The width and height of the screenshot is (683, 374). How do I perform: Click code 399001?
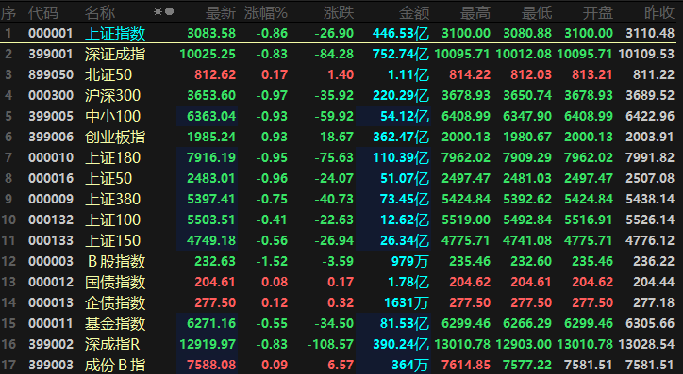(51, 54)
